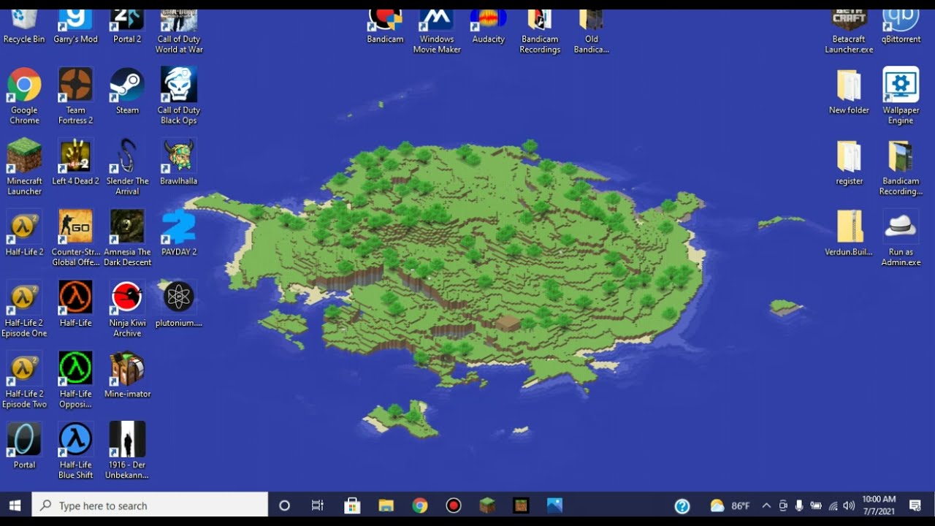Click the Mine-imator desktop shortcut

point(127,374)
